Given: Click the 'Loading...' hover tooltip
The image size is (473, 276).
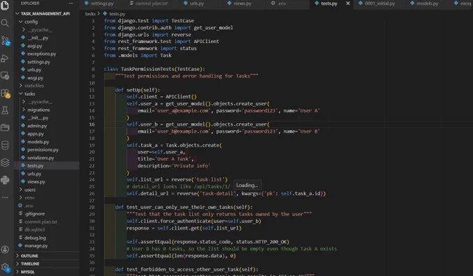Looking at the screenshot, I should pos(247,185).
